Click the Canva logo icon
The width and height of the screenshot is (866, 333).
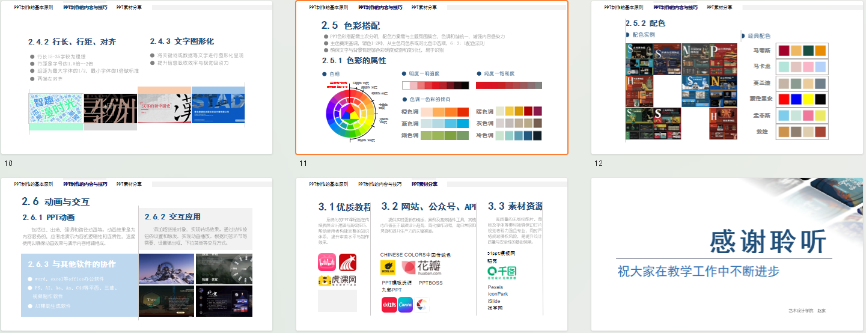tap(405, 304)
